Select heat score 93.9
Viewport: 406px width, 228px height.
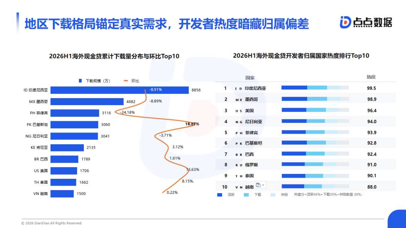click(x=371, y=133)
